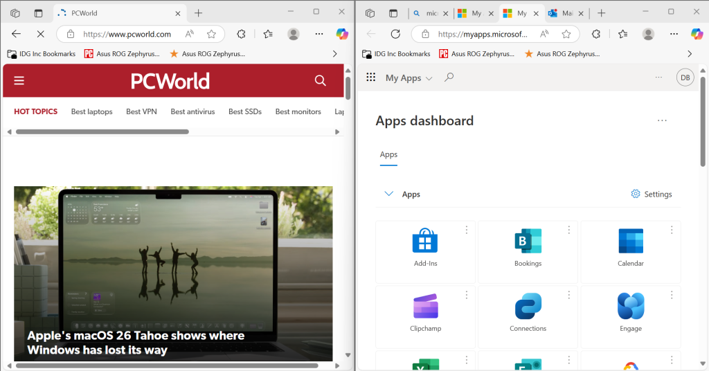Image resolution: width=709 pixels, height=371 pixels.
Task: Select the Apps tab in dashboard
Action: [388, 154]
